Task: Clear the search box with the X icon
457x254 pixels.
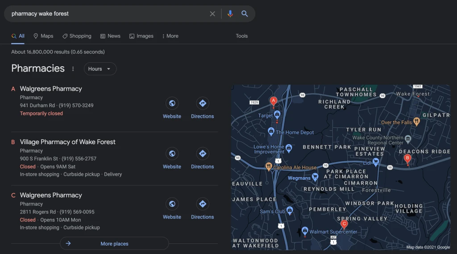Action: [212, 14]
